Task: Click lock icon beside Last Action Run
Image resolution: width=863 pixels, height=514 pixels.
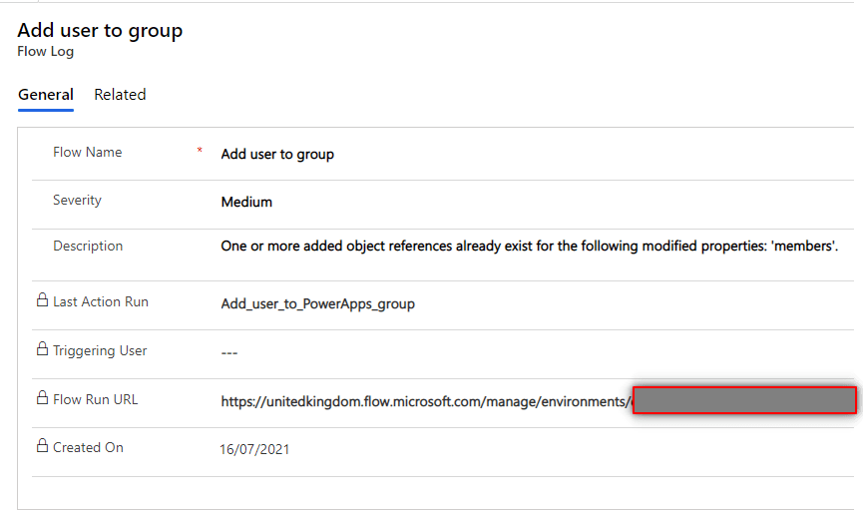Action: coord(42,300)
